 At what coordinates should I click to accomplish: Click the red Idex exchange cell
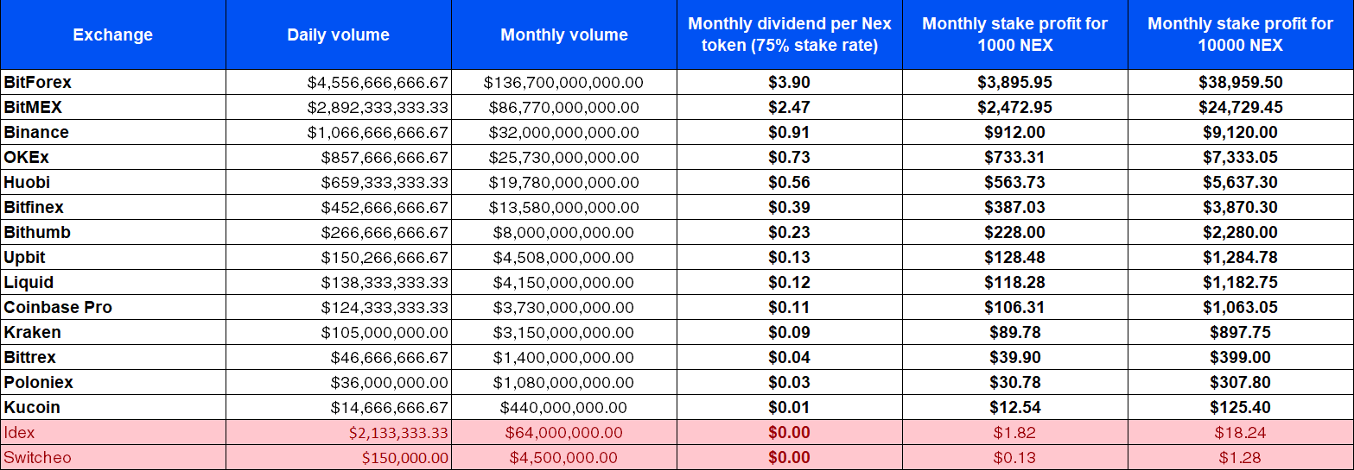tap(113, 433)
